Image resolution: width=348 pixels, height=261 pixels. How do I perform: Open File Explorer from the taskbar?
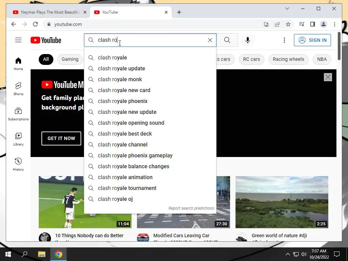(x=41, y=254)
